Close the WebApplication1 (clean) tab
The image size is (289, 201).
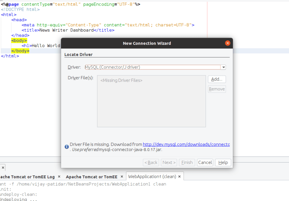(x=180, y=176)
